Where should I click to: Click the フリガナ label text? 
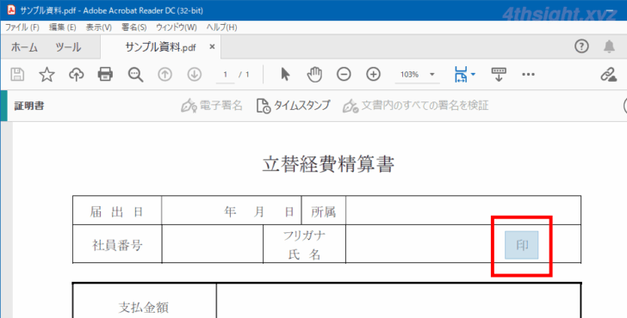click(x=304, y=235)
